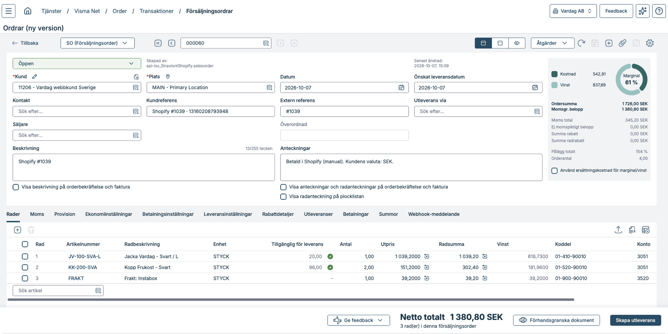Open the Åtgärder actions dropdown
Screen dimensions: 668x334
coord(552,43)
